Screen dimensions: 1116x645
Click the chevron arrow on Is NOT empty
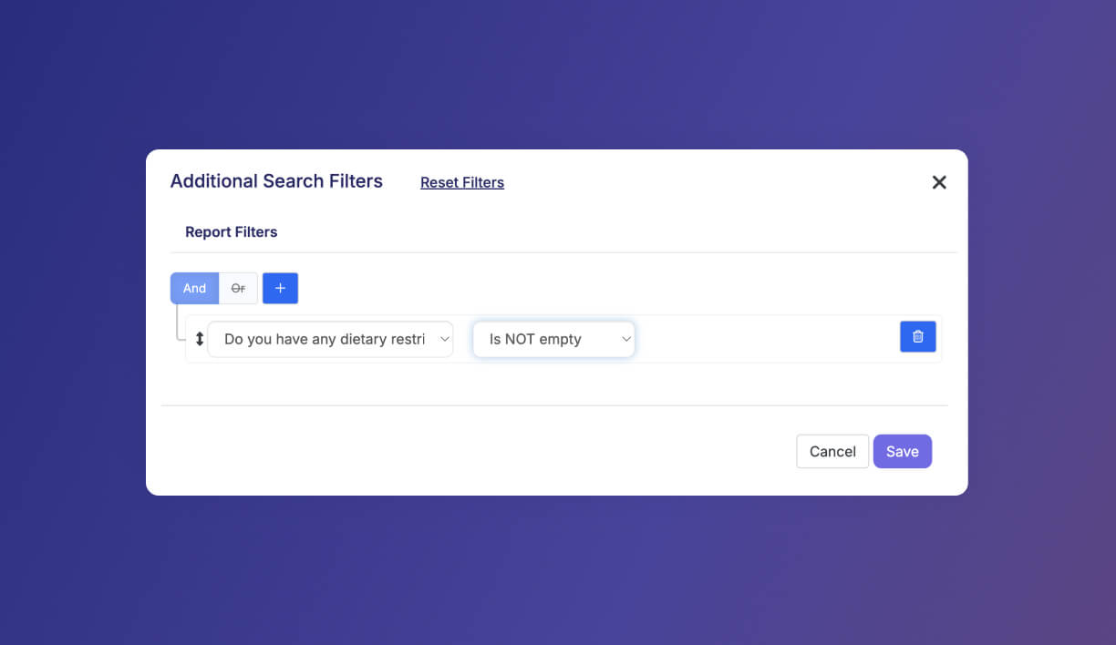tap(625, 339)
